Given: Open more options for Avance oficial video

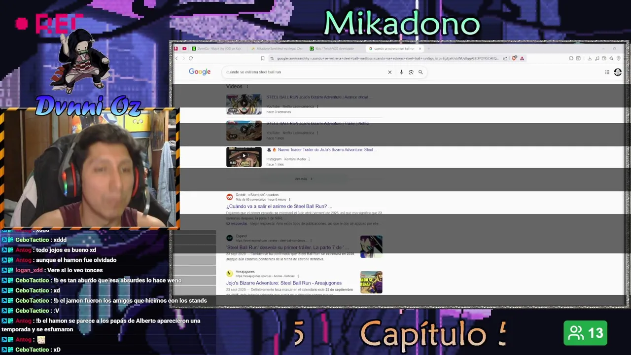Looking at the screenshot, I should (x=317, y=106).
